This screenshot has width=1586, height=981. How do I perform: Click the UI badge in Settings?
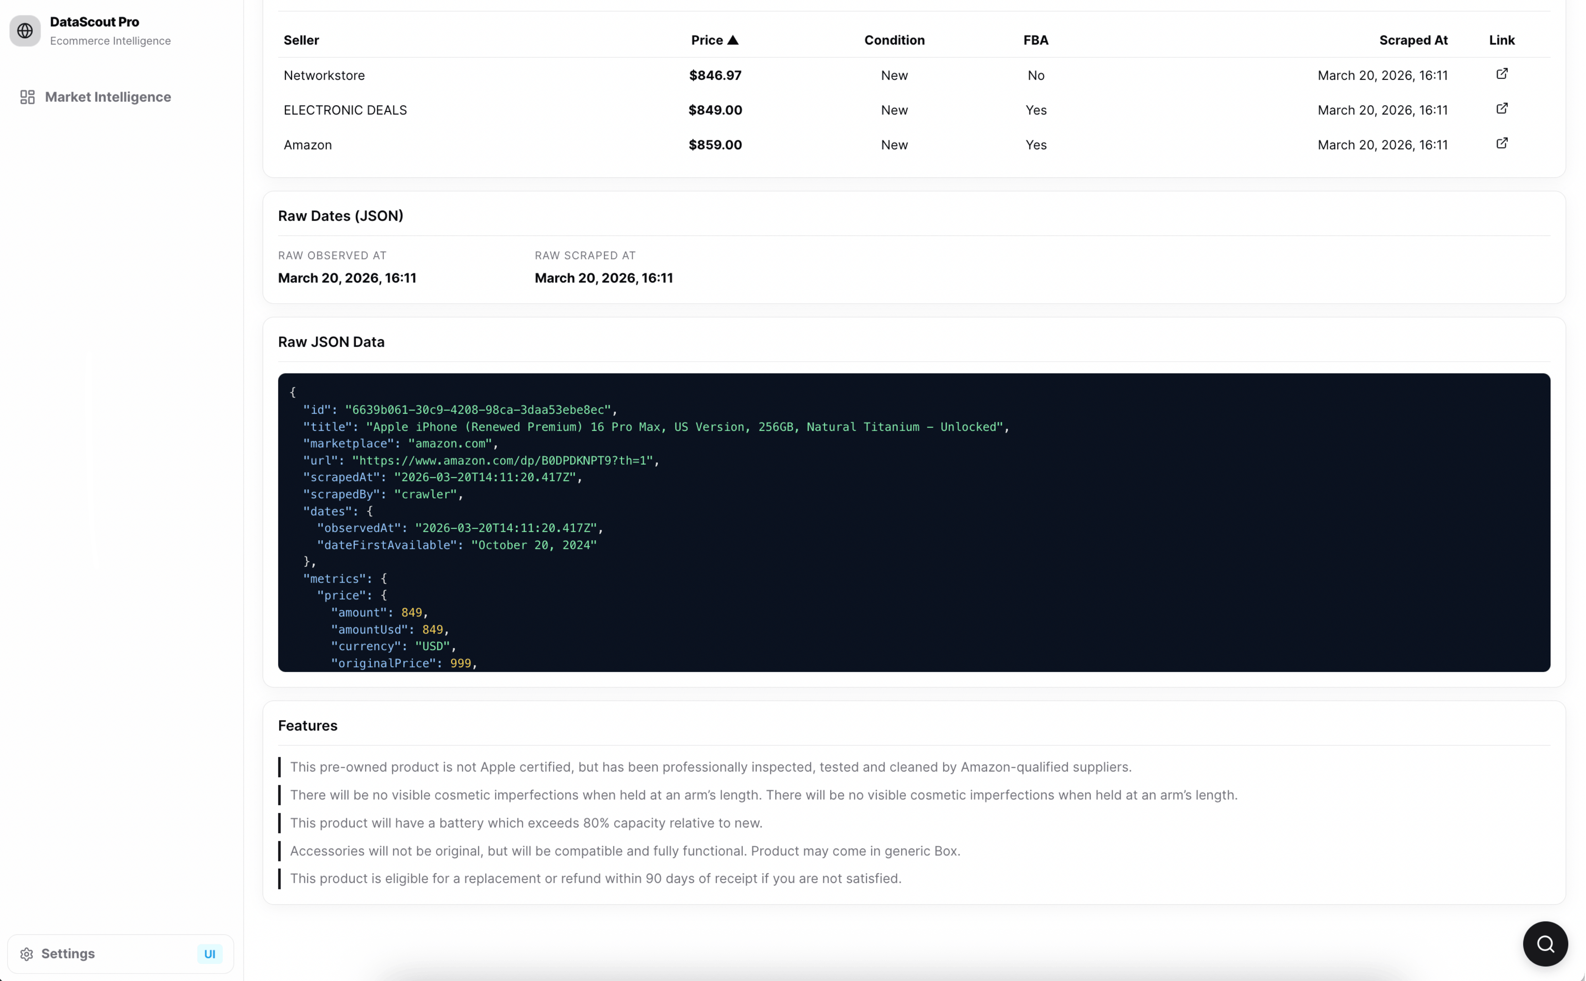pyautogui.click(x=209, y=954)
